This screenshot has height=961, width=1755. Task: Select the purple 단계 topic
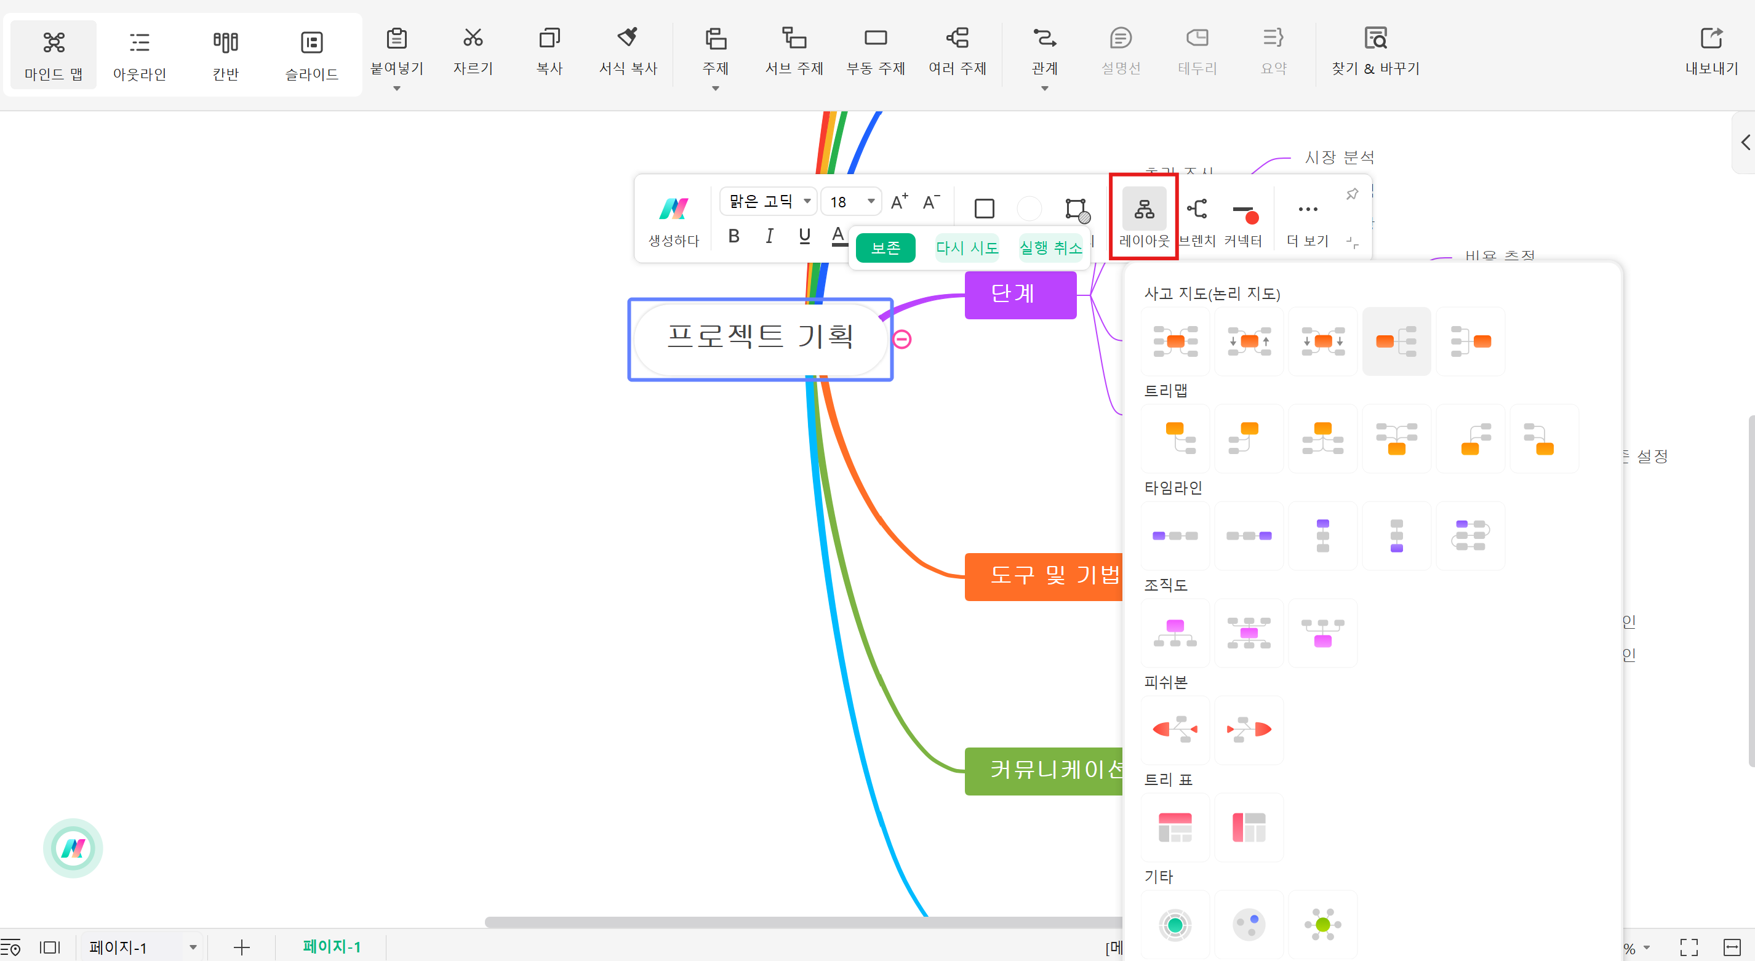(1020, 294)
